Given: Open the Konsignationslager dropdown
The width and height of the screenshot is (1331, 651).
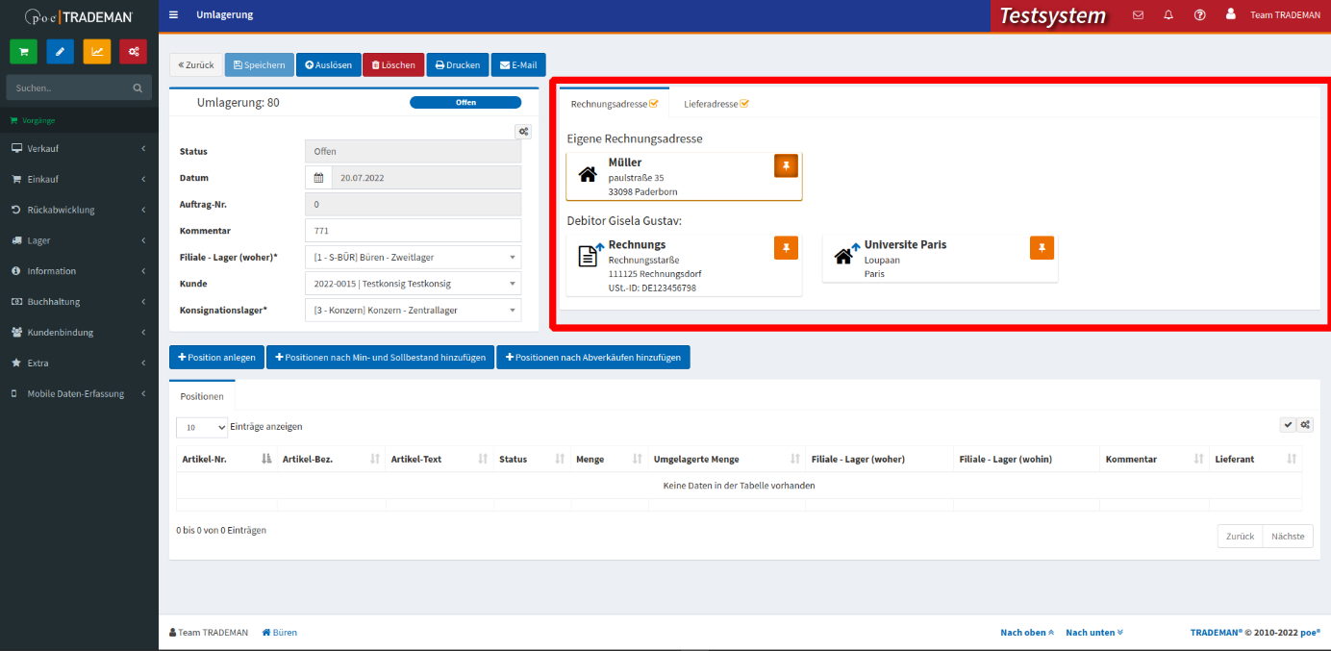Looking at the screenshot, I should [413, 311].
